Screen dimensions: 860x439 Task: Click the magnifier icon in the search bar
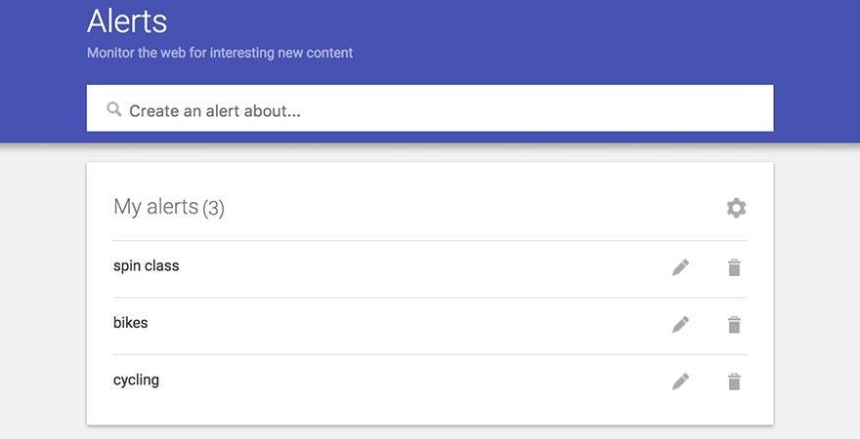click(x=114, y=109)
